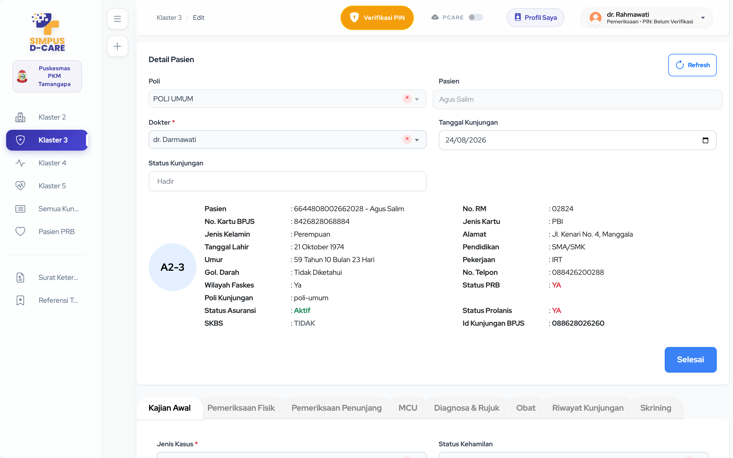The height and width of the screenshot is (458, 733).
Task: Click the Klaster 4 pulse icon
Action: click(20, 163)
